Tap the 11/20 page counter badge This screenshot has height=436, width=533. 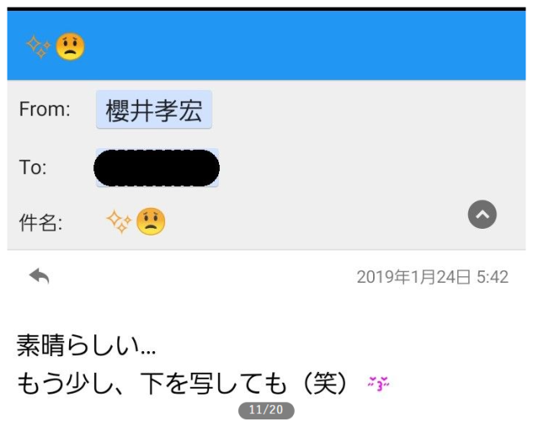tap(266, 410)
